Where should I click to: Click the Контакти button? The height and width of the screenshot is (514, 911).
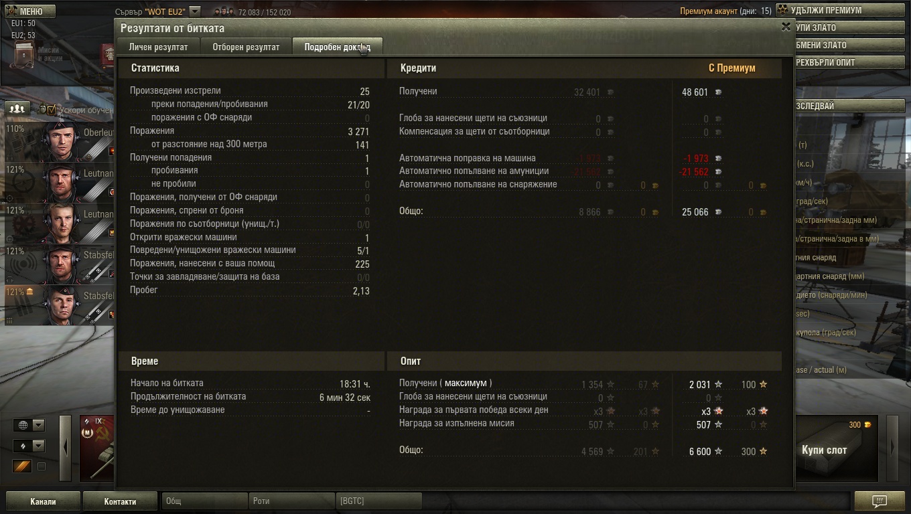[120, 501]
